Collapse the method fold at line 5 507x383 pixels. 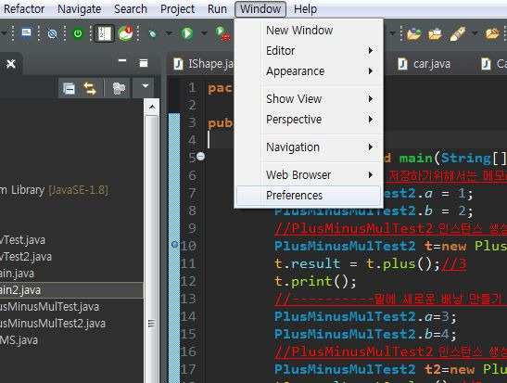200,157
